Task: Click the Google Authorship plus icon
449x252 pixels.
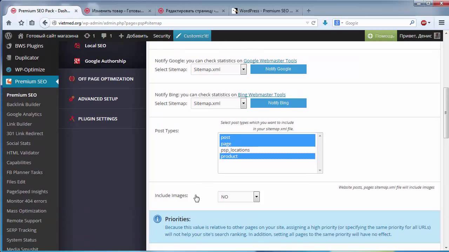Action: click(x=77, y=61)
